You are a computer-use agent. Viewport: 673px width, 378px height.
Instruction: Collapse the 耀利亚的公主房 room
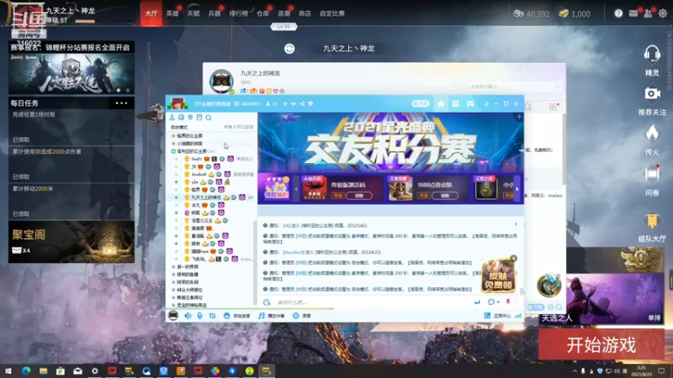(173, 151)
